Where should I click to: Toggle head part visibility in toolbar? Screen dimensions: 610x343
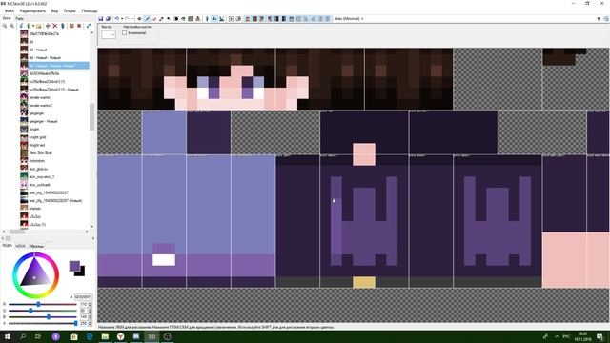pos(247,19)
